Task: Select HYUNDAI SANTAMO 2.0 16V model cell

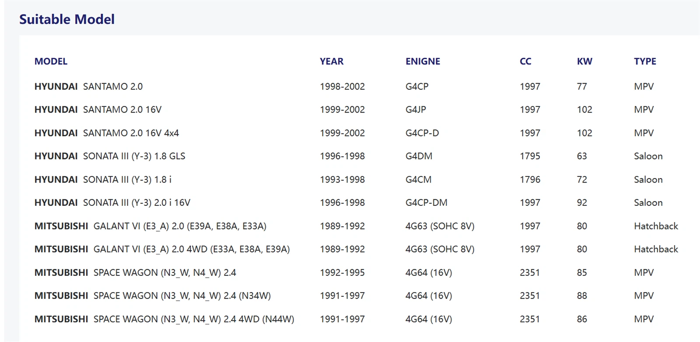Action: (98, 109)
